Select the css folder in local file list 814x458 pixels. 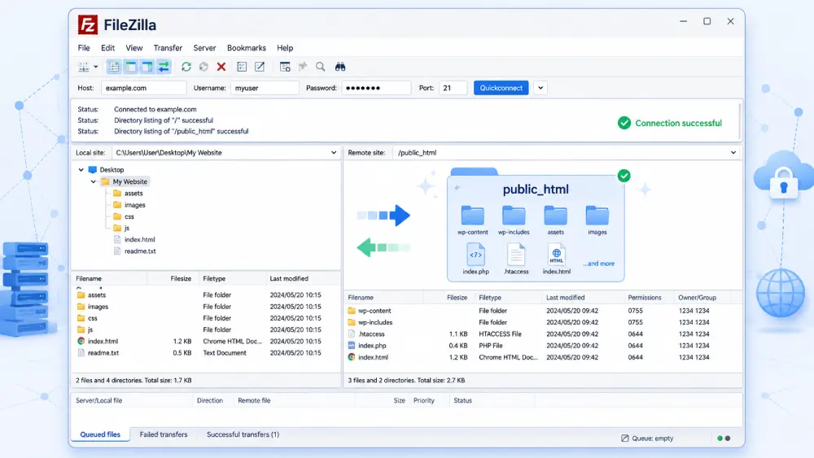pyautogui.click(x=93, y=318)
